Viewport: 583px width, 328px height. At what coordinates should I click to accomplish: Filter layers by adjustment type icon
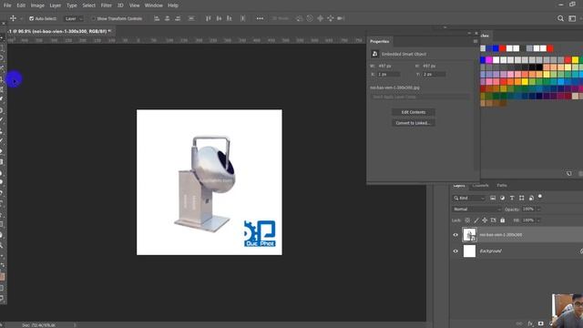(x=502, y=198)
